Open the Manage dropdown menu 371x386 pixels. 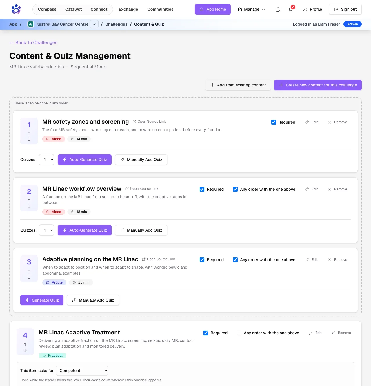coord(252,9)
